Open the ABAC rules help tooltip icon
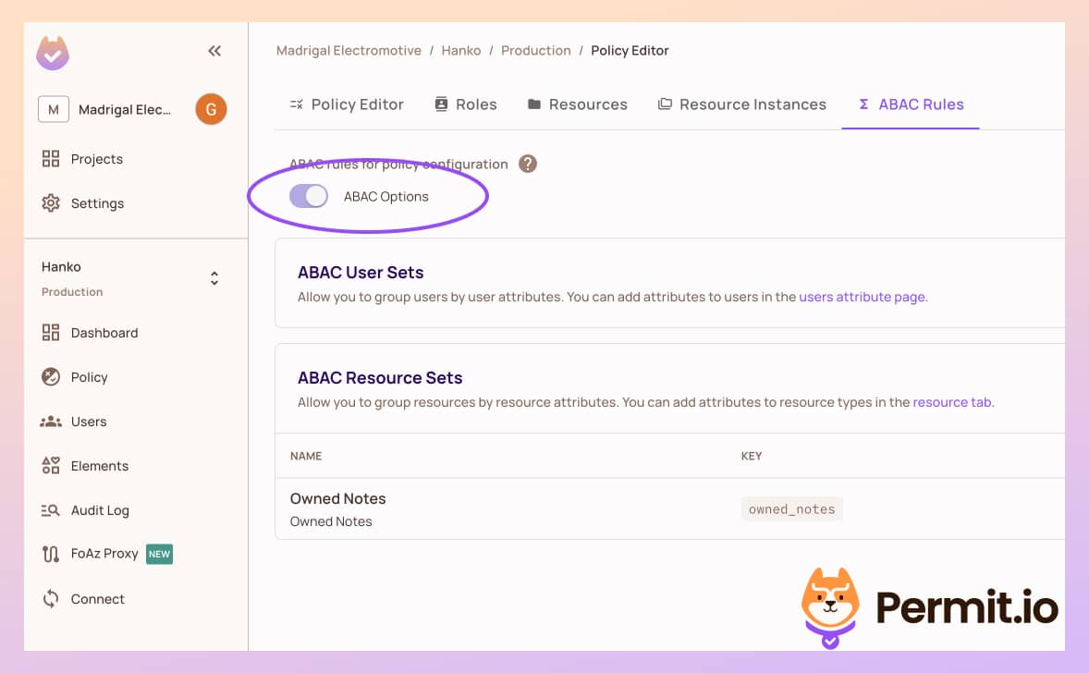This screenshot has width=1089, height=673. [x=527, y=164]
